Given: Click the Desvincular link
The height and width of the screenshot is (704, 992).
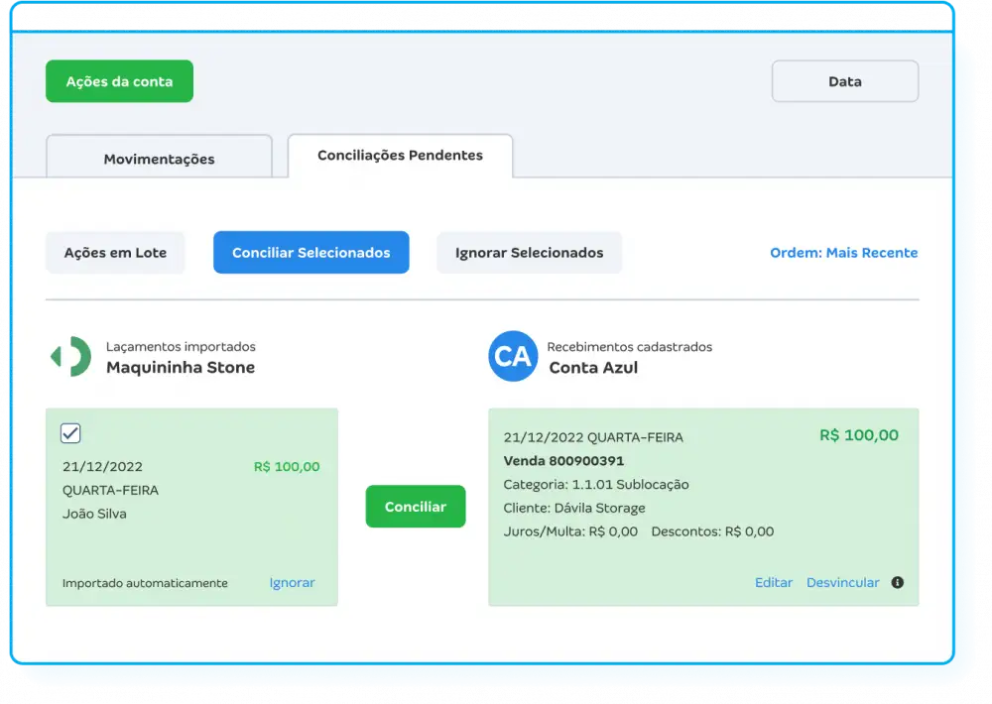Looking at the screenshot, I should click(842, 583).
